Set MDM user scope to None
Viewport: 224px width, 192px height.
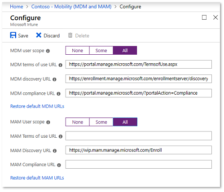pos(77,50)
